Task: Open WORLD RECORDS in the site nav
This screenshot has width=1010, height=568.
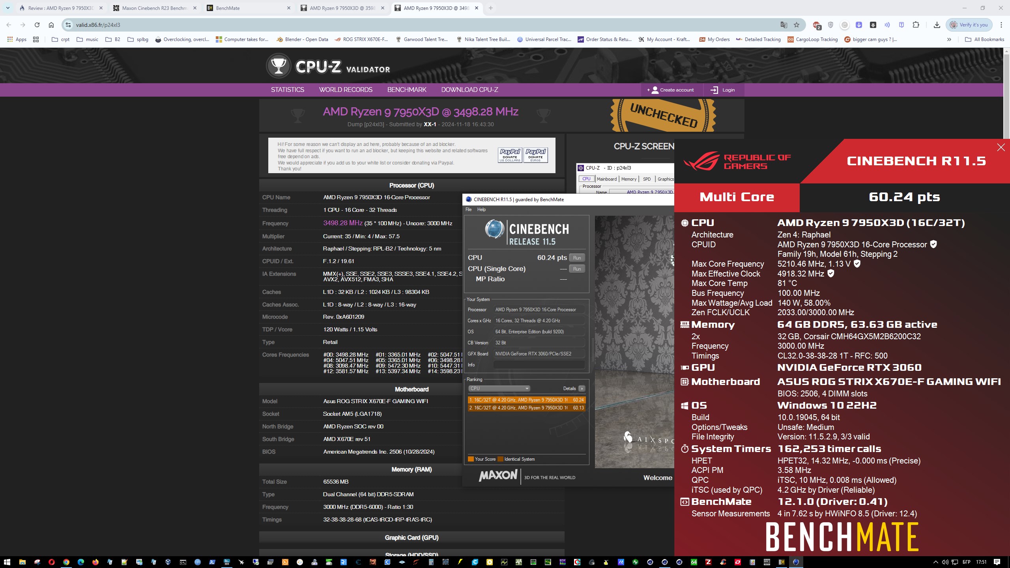Action: pos(346,90)
